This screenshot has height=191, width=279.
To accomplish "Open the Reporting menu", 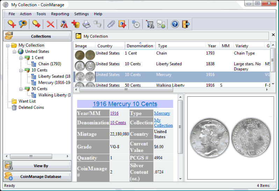I will tap(60, 14).
